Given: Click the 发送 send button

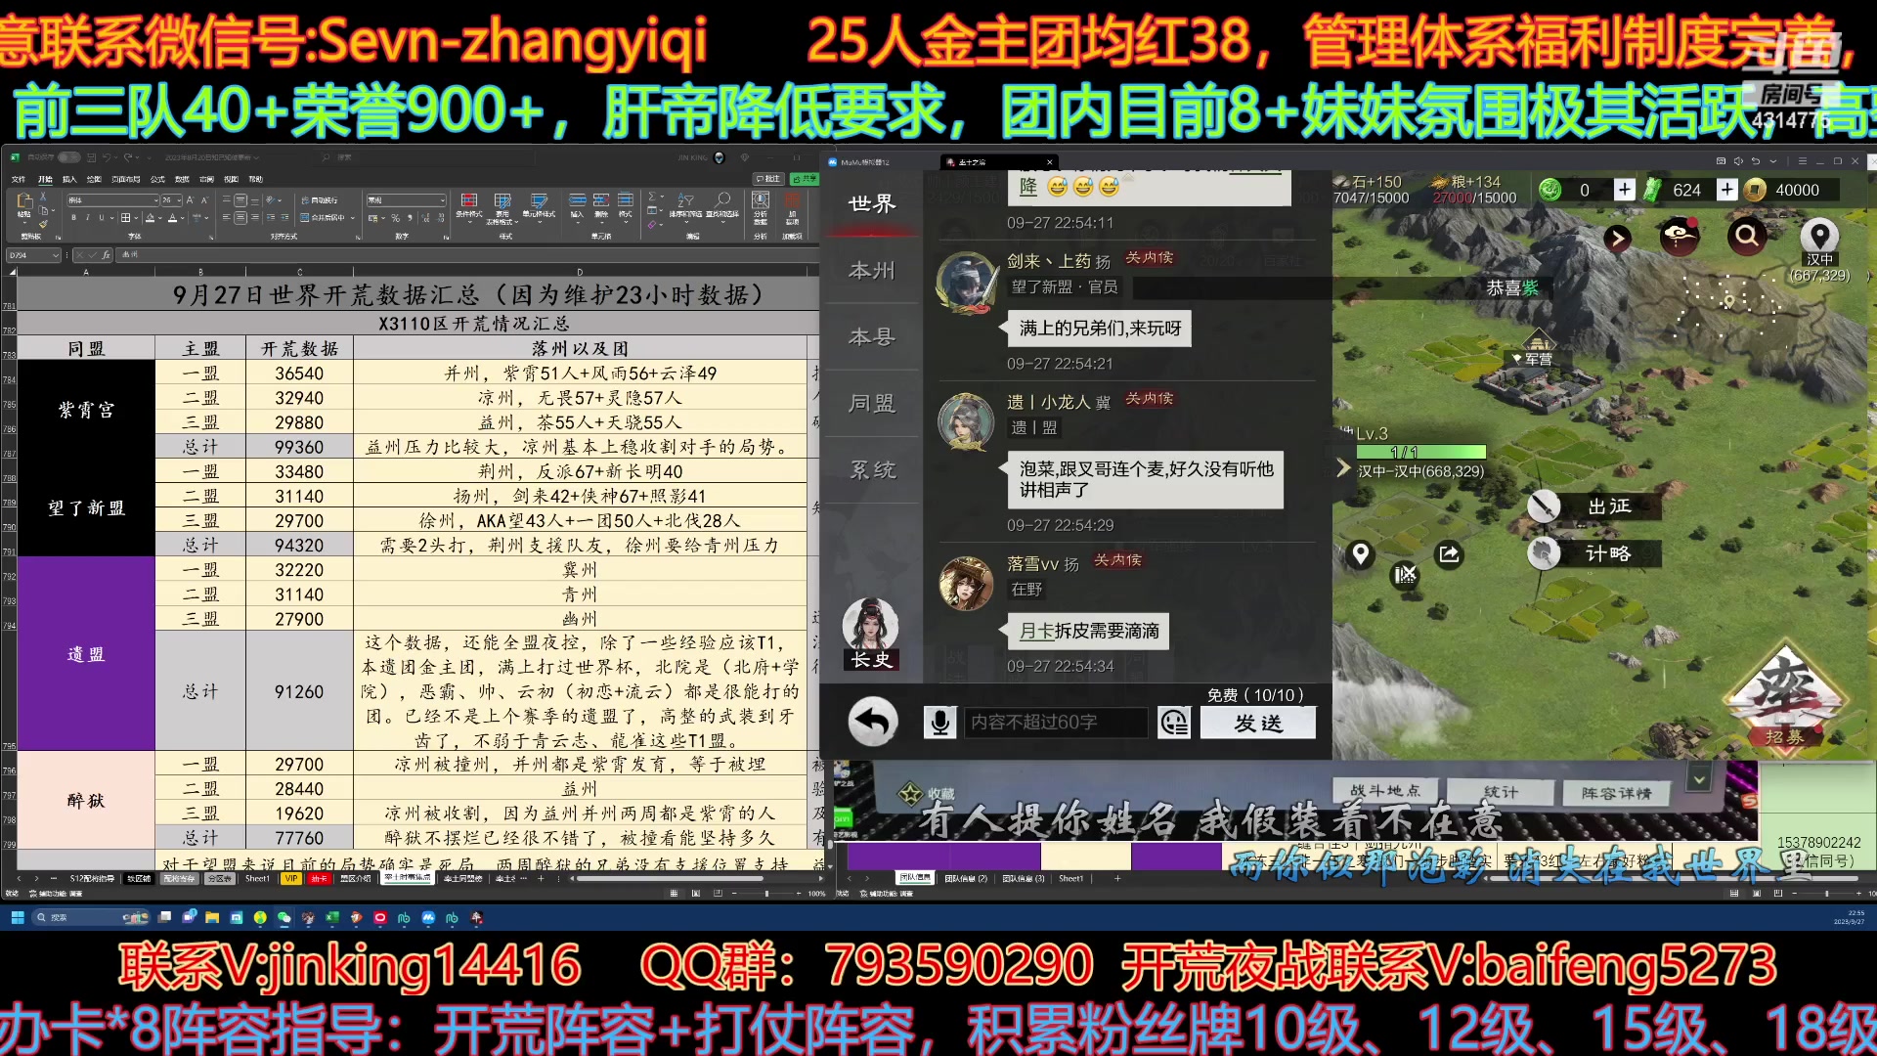Looking at the screenshot, I should (x=1257, y=723).
